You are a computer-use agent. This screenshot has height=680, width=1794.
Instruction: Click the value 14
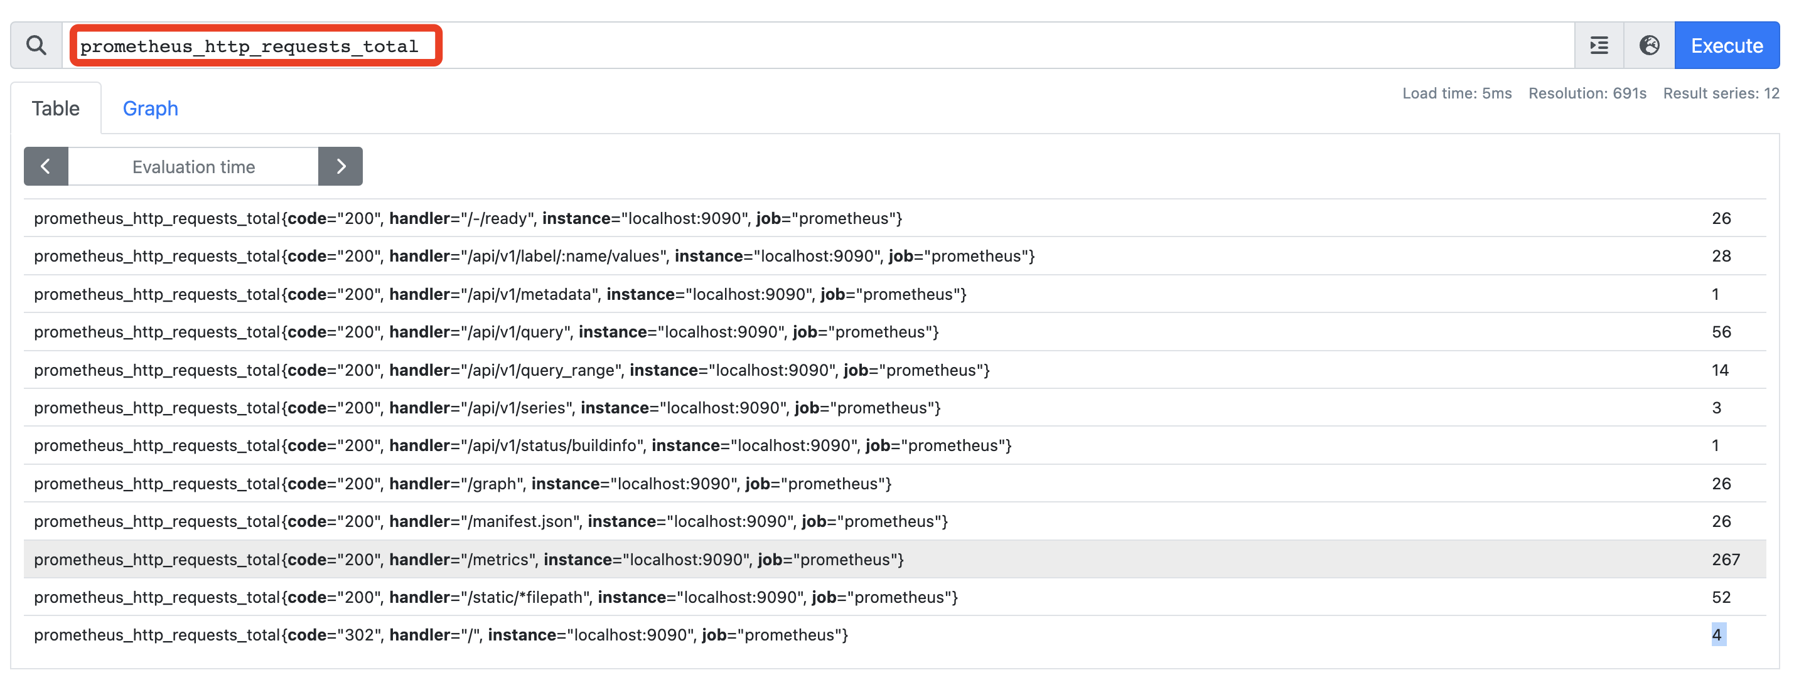(1721, 370)
